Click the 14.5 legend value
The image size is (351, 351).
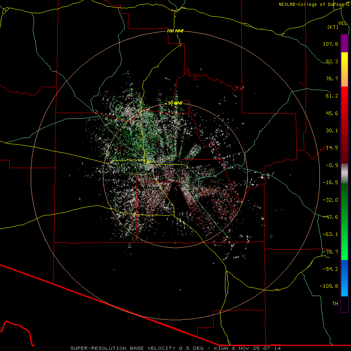(332, 148)
